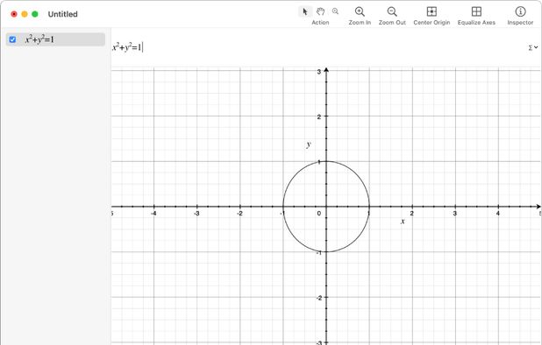Click the yellow minimize window button
542x345 pixels.
pos(25,14)
